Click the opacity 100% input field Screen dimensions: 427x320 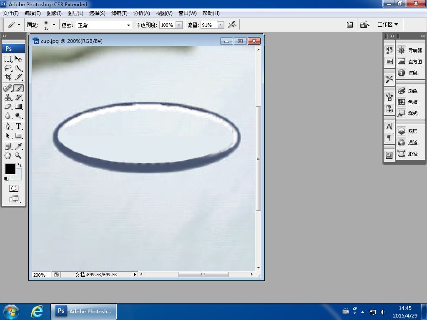(x=168, y=25)
